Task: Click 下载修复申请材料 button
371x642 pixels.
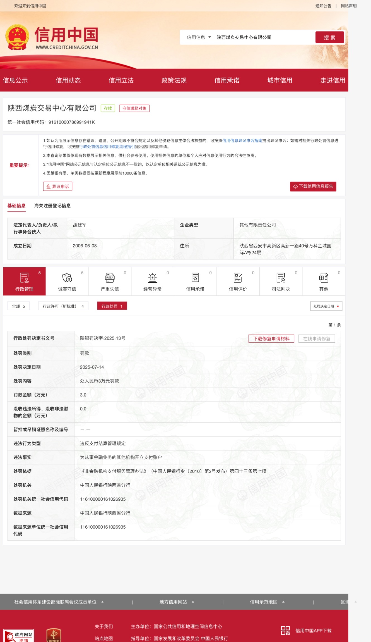Action: point(271,339)
